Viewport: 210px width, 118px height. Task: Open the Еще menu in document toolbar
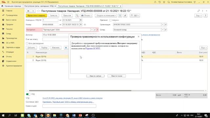(x=198, y=15)
